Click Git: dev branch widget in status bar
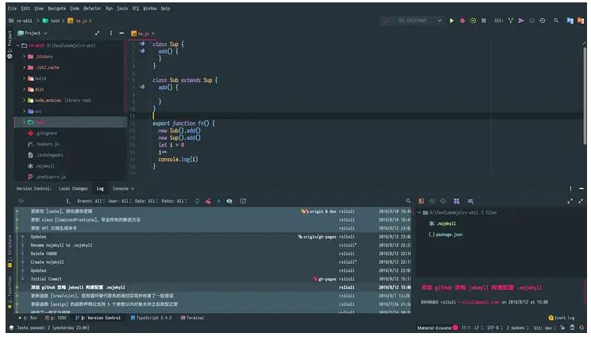 545,328
